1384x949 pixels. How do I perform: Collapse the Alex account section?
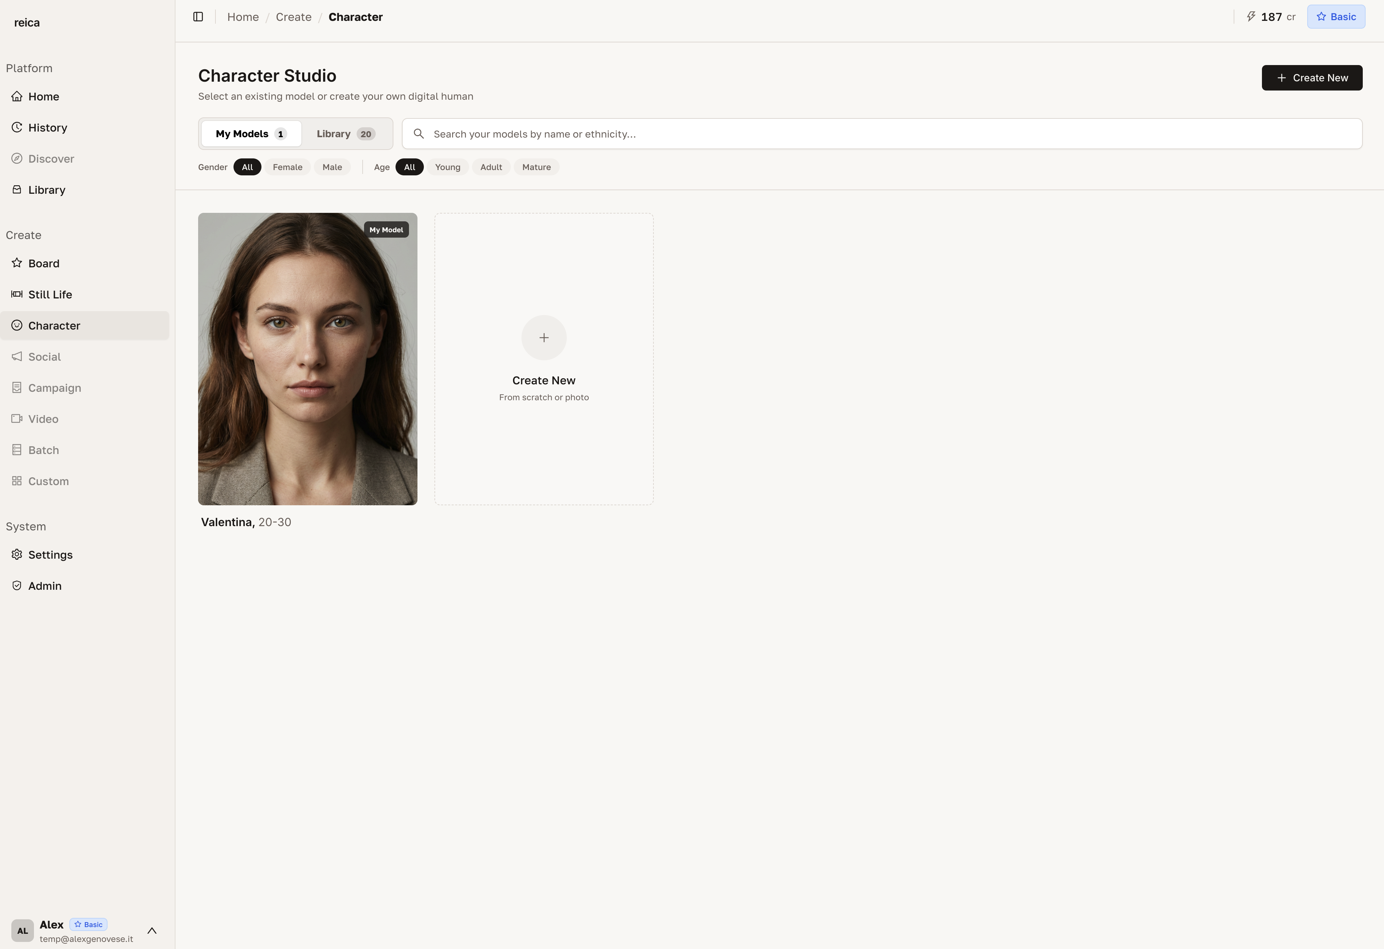tap(151, 931)
